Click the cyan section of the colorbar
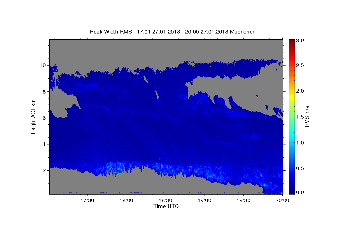 click(x=291, y=136)
